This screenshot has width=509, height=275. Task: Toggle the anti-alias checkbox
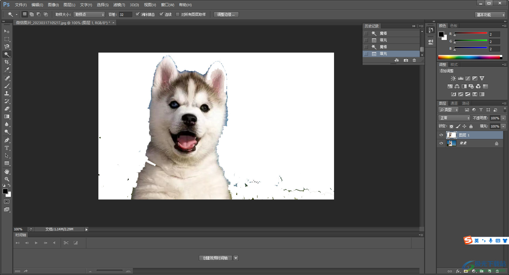(137, 14)
